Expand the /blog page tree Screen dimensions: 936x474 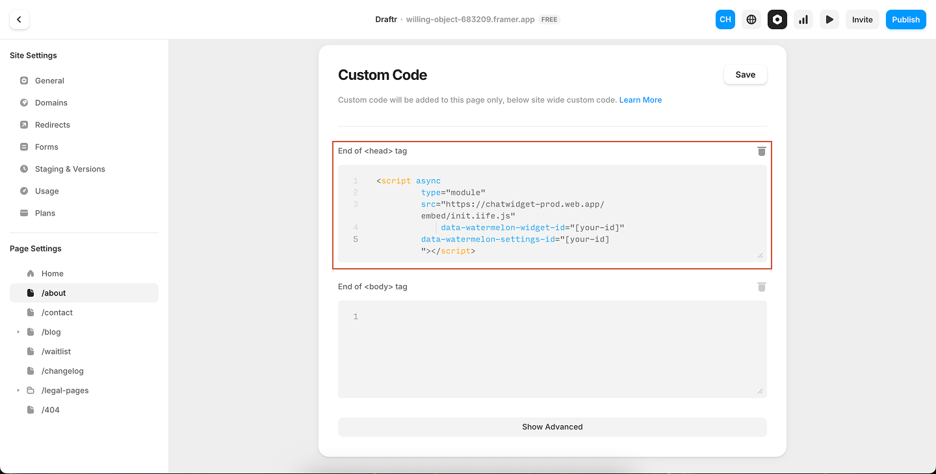click(x=18, y=332)
